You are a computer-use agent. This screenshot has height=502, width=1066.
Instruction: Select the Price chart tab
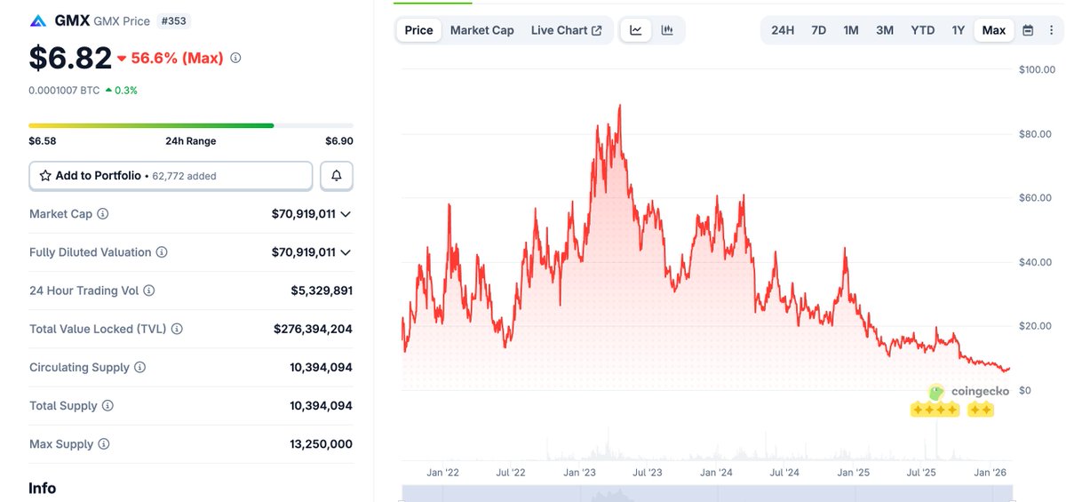[418, 30]
